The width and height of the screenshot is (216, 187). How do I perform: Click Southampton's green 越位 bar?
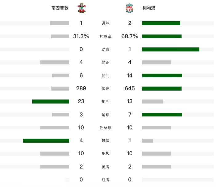pos(46,140)
